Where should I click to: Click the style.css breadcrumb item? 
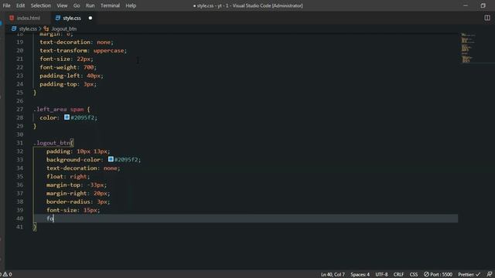click(28, 29)
